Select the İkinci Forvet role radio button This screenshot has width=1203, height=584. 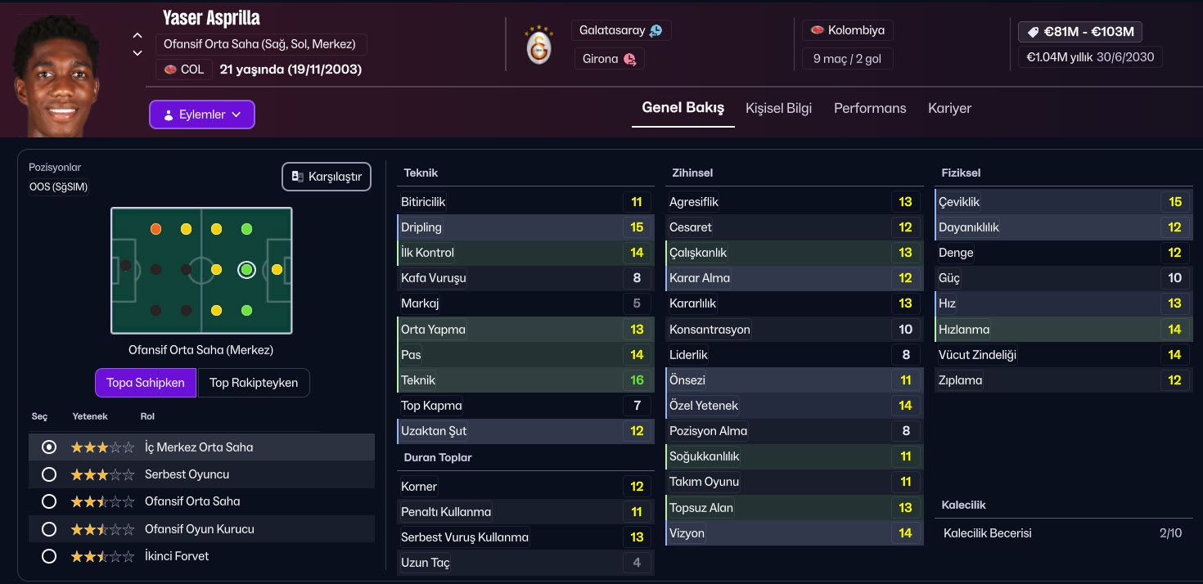[49, 556]
